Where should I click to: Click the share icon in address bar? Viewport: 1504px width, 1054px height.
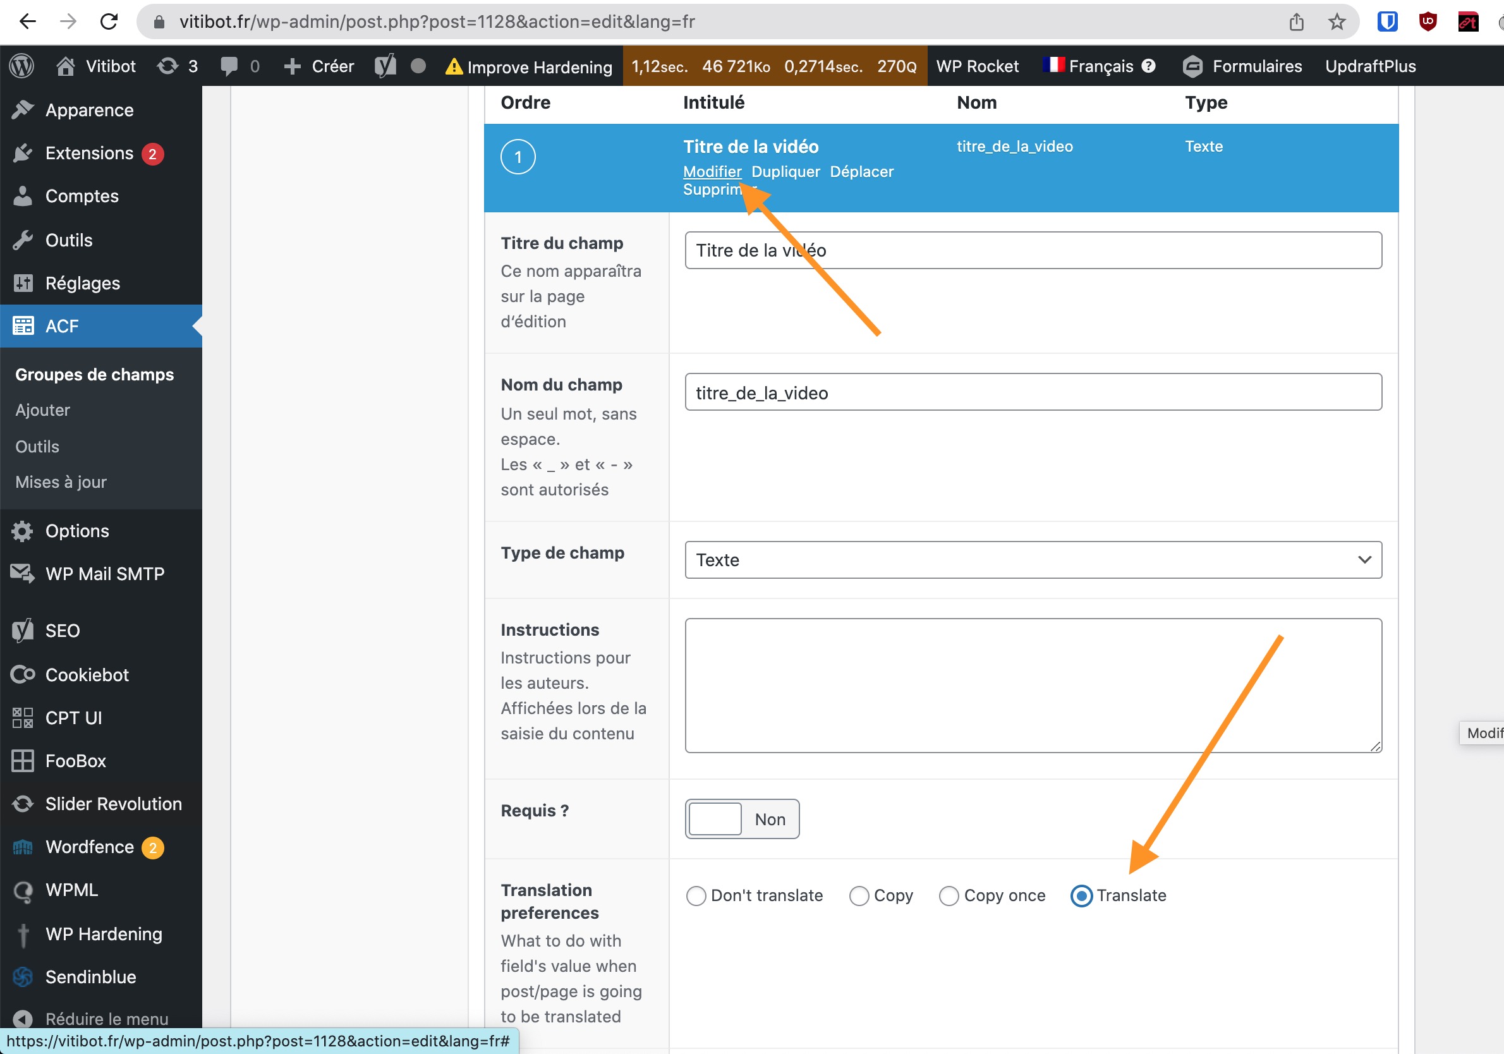click(1296, 21)
